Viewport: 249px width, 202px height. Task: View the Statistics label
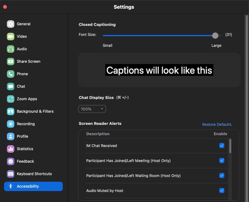(25, 149)
